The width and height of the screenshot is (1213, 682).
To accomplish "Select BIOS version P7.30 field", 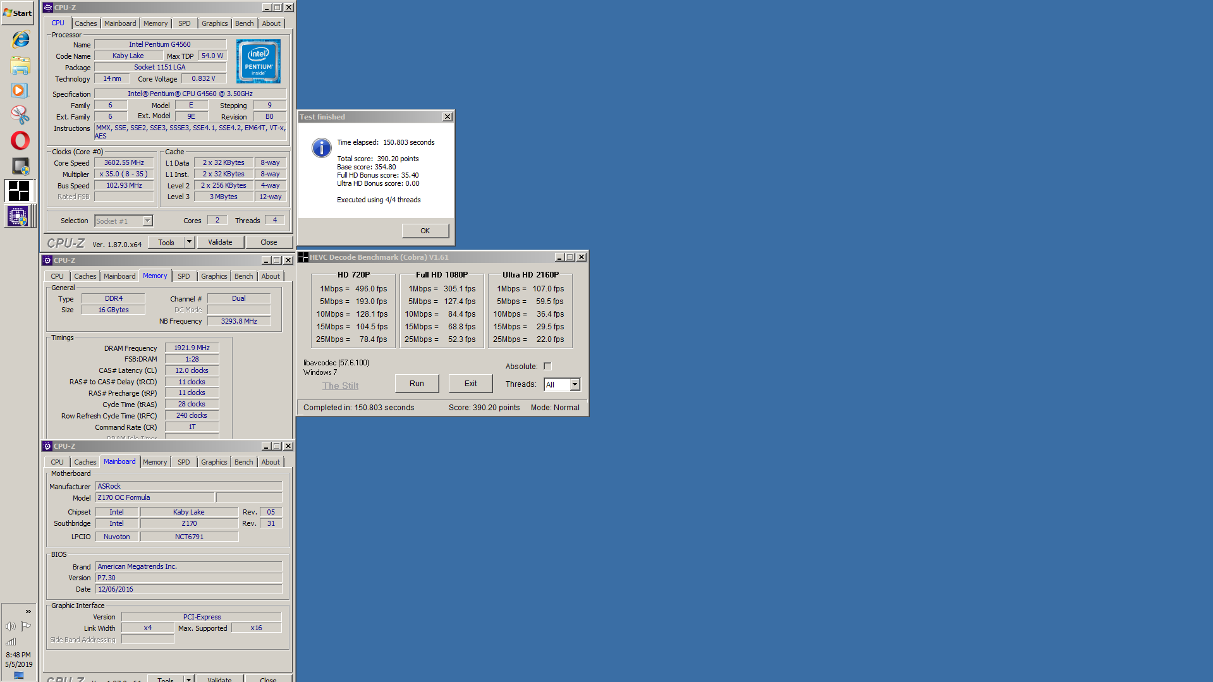I will pyautogui.click(x=188, y=578).
